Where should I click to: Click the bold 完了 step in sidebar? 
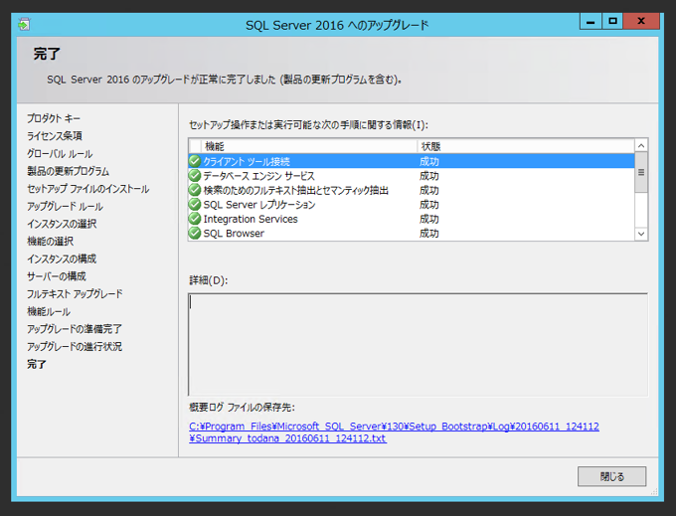(37, 364)
